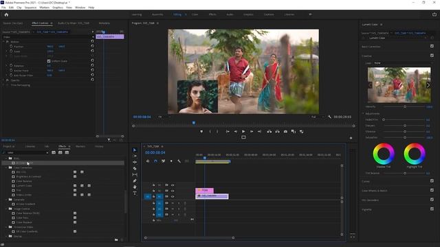Toggle Uniform Scale checkbox
440x247 pixels.
[x=49, y=61]
